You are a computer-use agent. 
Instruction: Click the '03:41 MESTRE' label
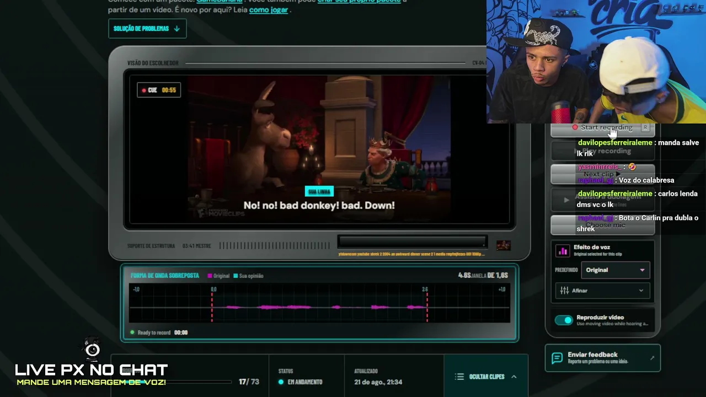(196, 246)
